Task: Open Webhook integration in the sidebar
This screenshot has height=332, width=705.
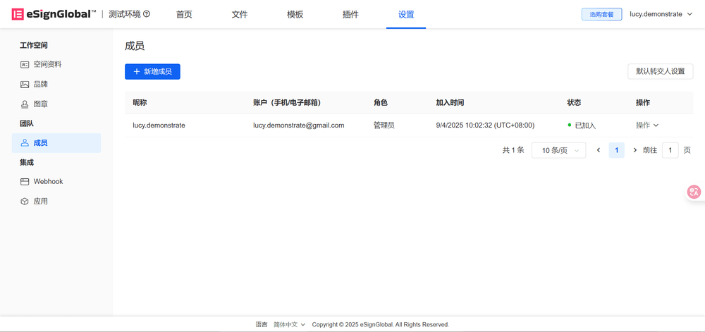Action: (48, 181)
